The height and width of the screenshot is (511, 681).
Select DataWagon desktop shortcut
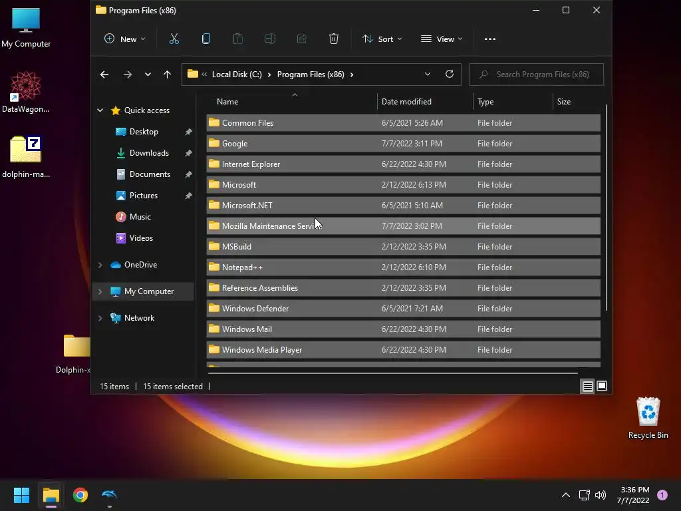tap(26, 92)
